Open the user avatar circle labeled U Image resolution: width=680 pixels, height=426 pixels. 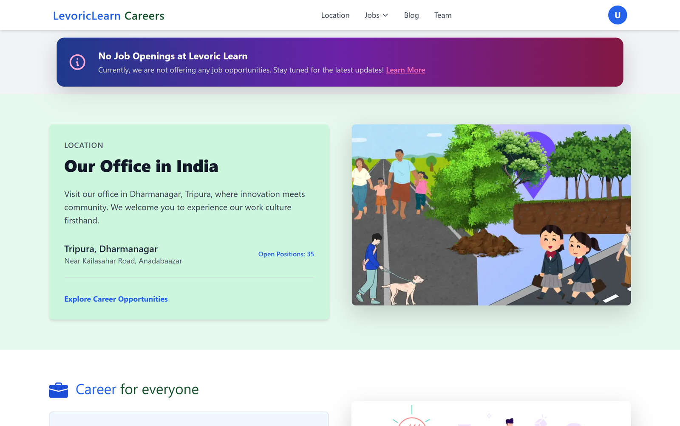(x=618, y=15)
